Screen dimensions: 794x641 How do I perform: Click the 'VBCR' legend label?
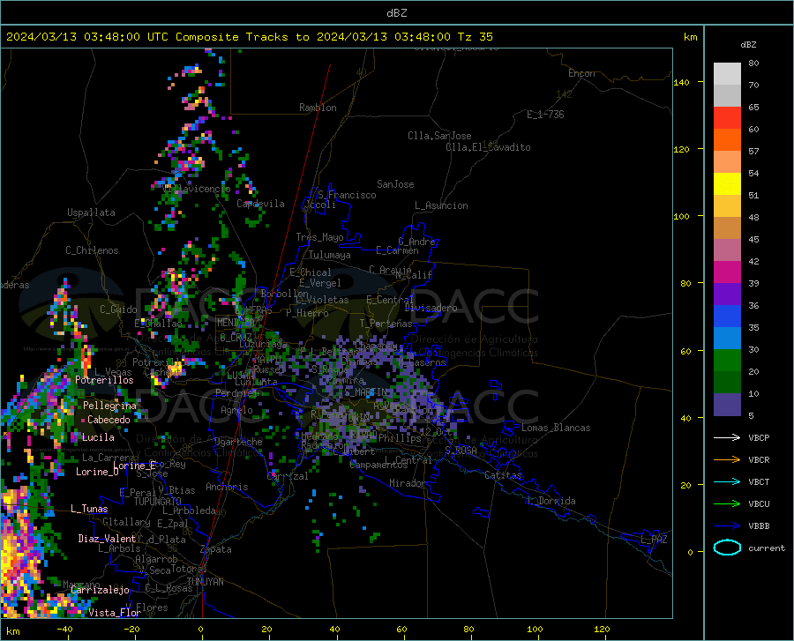(x=759, y=460)
